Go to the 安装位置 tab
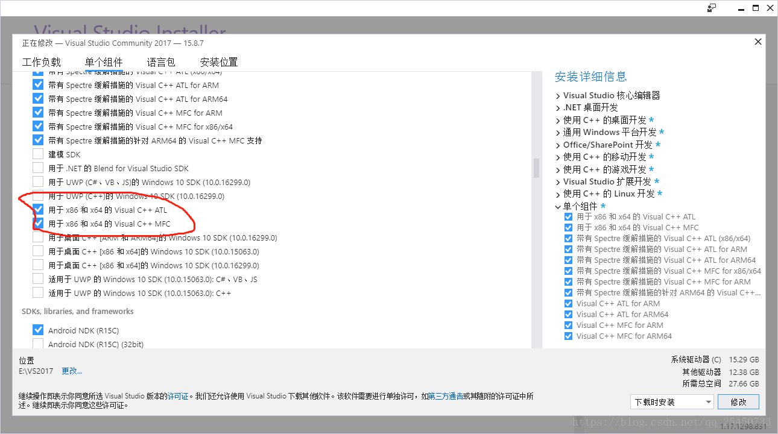The width and height of the screenshot is (778, 434). (219, 62)
